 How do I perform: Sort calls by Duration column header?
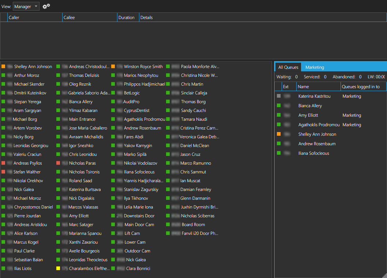127,18
